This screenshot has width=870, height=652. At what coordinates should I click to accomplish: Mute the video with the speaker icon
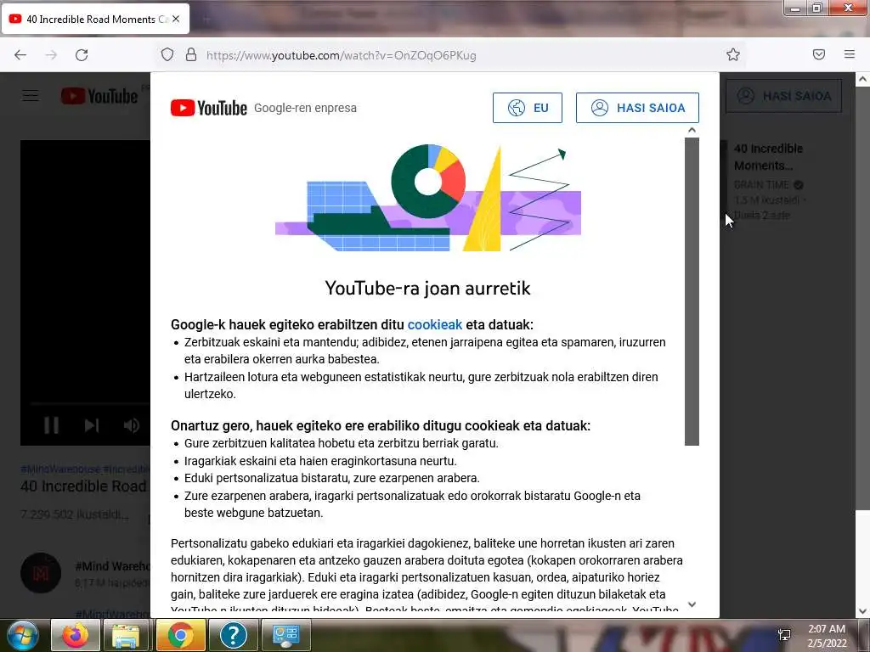(132, 425)
